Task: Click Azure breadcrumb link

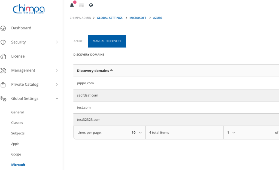Action: pyautogui.click(x=158, y=18)
